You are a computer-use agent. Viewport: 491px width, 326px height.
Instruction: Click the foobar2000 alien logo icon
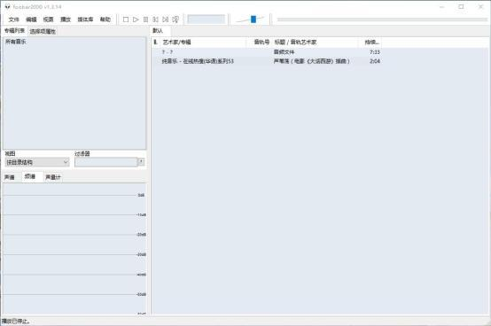pos(7,6)
